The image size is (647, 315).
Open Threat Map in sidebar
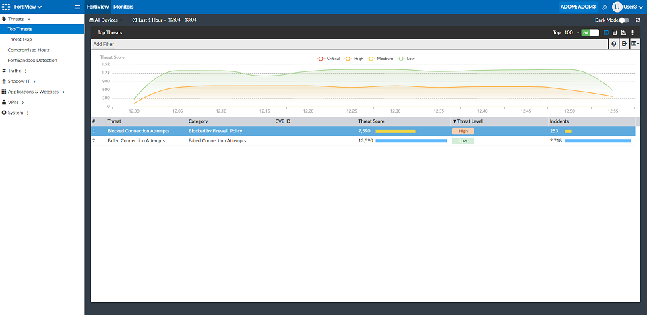tap(20, 40)
